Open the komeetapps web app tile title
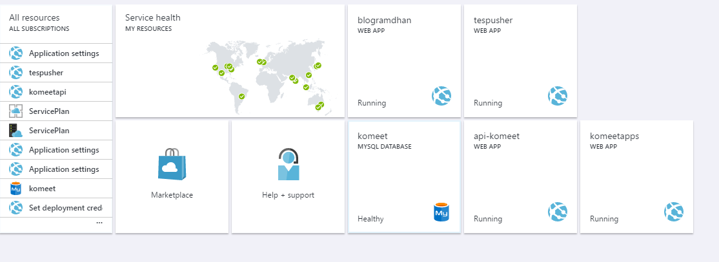 pos(614,136)
